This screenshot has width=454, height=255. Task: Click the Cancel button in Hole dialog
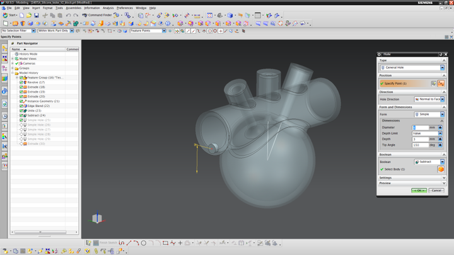click(x=436, y=190)
